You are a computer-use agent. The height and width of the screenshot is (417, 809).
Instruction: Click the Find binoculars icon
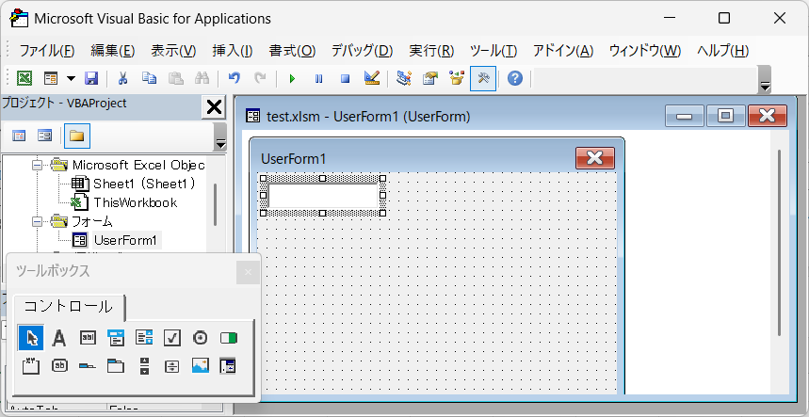(x=202, y=78)
